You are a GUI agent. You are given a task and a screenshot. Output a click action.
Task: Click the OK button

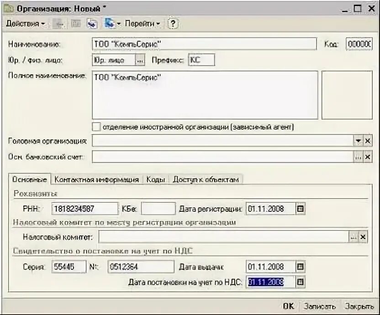coord(289,306)
